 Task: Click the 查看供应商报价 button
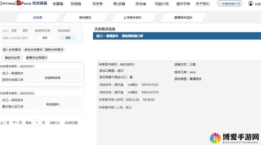pos(36,58)
